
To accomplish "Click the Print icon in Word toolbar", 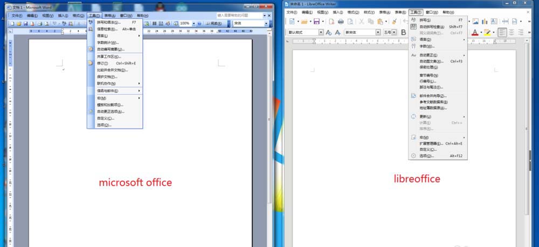I will [x=40, y=23].
